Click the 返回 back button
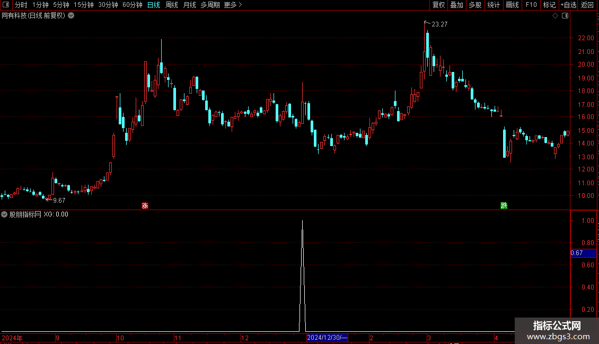This screenshot has width=599, height=344. 587,5
